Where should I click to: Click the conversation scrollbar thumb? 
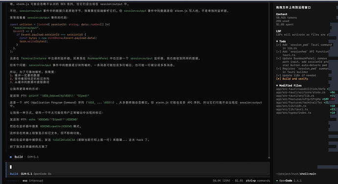tap(269, 158)
